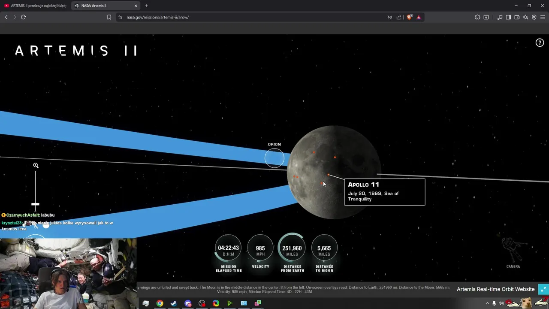This screenshot has height=309, width=549.
Task: Click the zoom magnifier icon above the slider
Action: coord(36,165)
